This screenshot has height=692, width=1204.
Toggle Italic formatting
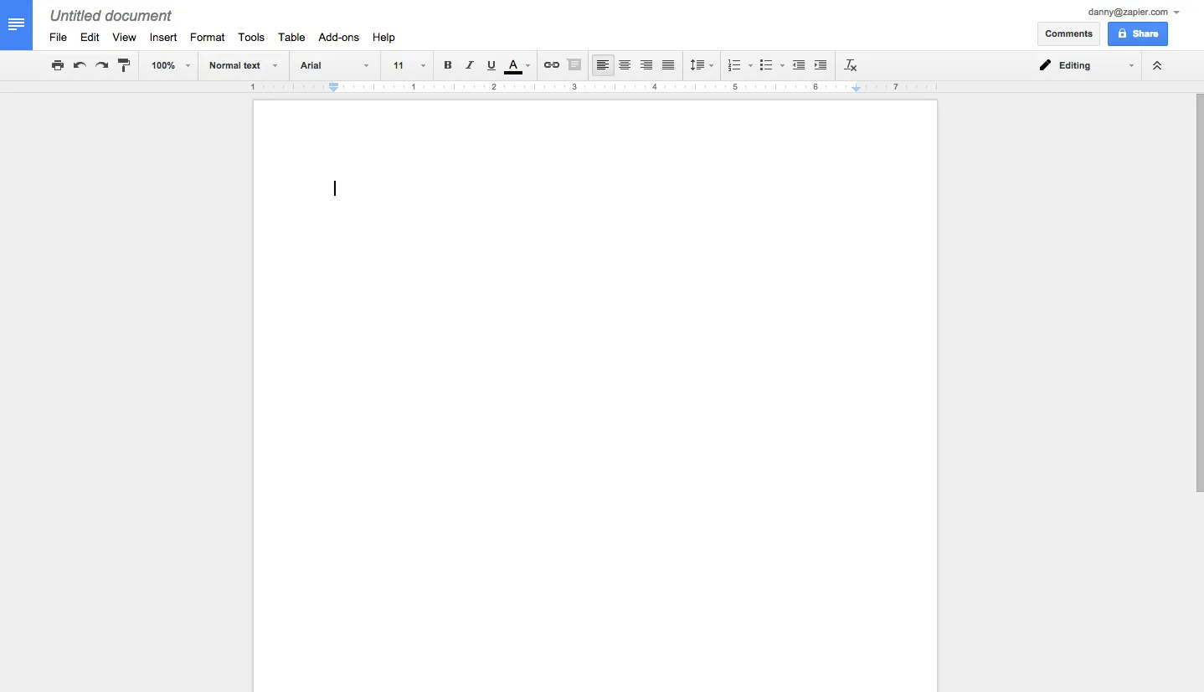pyautogui.click(x=469, y=65)
